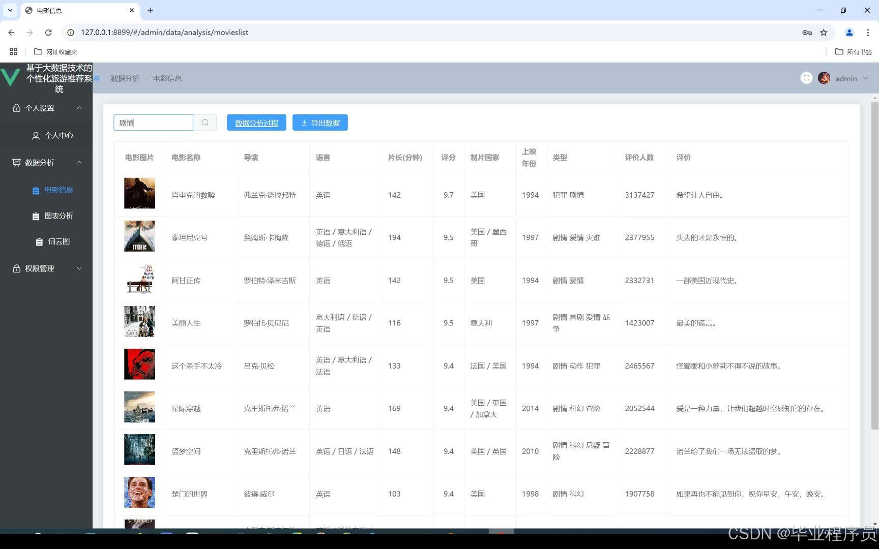This screenshot has height=549, width=879.
Task: Click the 数据分析过程 button
Action: point(256,123)
